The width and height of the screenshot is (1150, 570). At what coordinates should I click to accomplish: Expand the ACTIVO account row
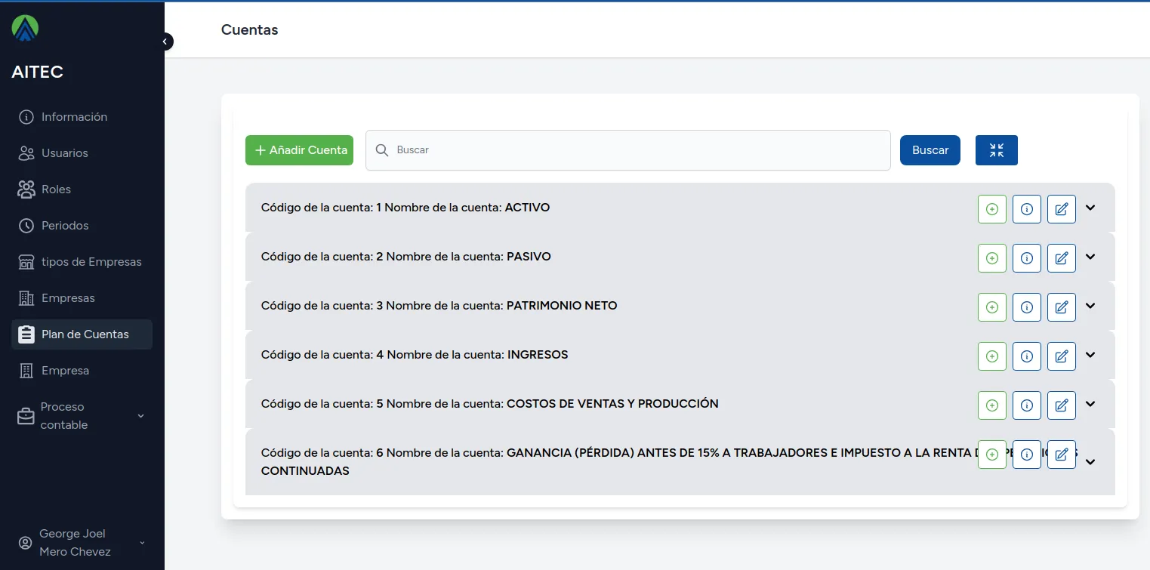1090,208
